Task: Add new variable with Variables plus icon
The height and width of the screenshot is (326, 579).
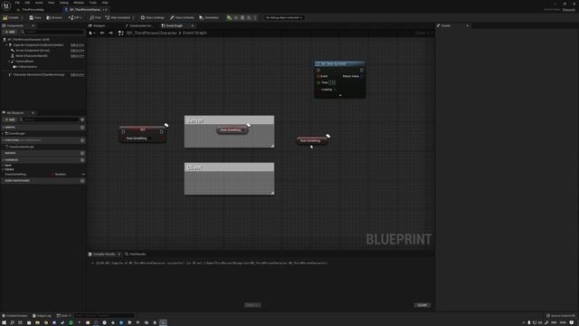Action: 82,160
